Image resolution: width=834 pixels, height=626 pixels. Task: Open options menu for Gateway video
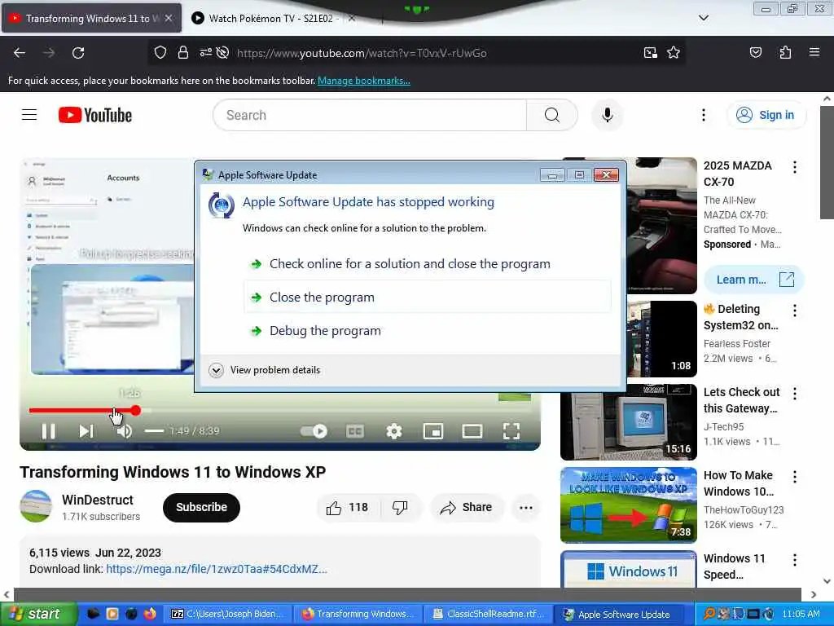coord(795,394)
